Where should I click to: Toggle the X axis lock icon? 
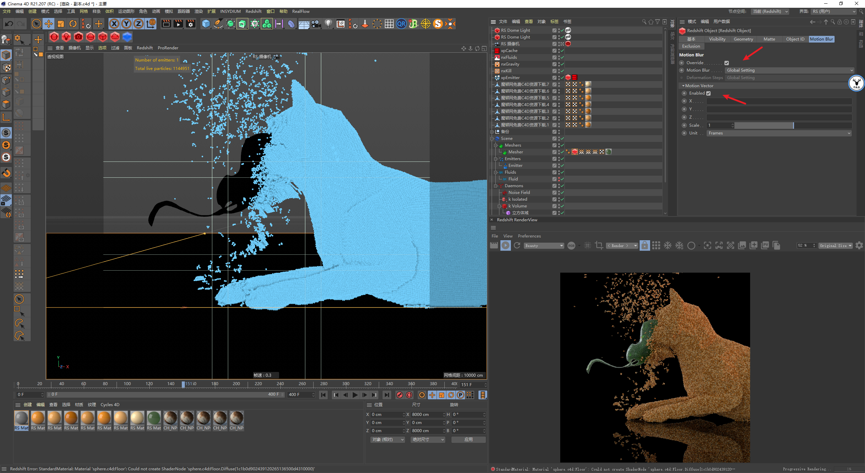(114, 24)
